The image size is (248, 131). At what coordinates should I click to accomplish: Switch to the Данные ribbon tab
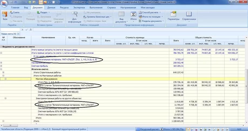point(51,8)
